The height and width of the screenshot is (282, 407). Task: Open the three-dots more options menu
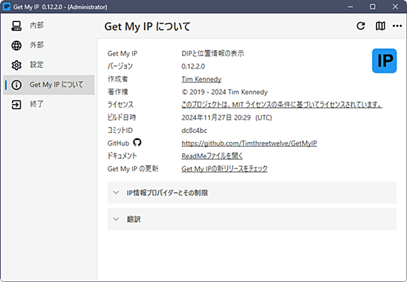point(397,26)
